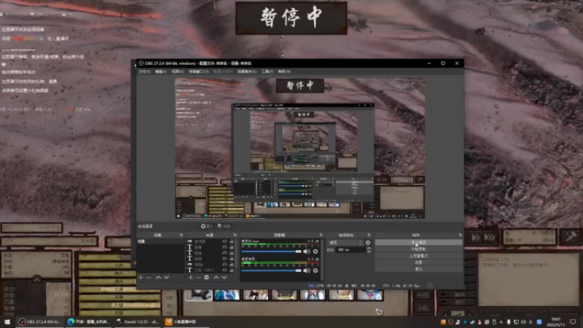Viewport: 583px width, 328px height.
Task: Undock the scene transitions panel via header icon
Action: [369, 235]
